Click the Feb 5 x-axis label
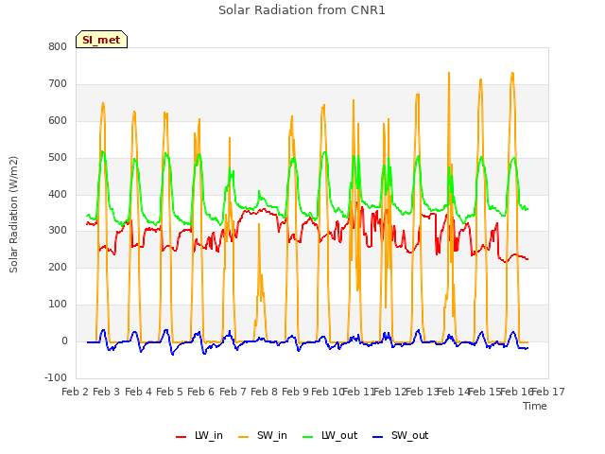Image resolution: width=605 pixels, height=454 pixels. pos(169,392)
